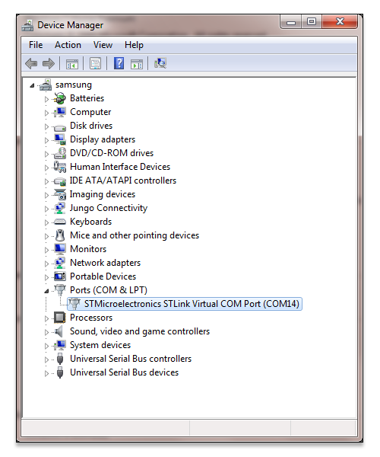Expand the Network adapters node
This screenshot has width=380, height=457.
(46, 264)
